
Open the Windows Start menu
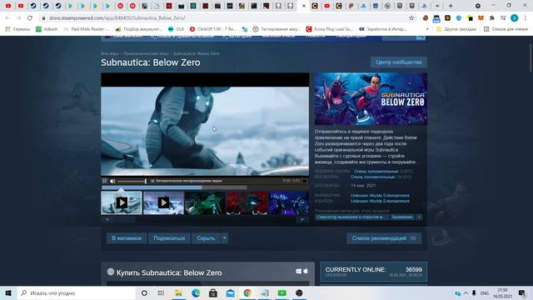[8, 292]
